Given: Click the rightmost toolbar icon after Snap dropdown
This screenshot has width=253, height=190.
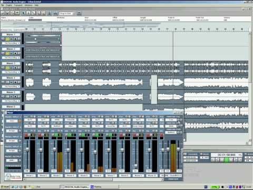Looking at the screenshot, I should point(79,13).
